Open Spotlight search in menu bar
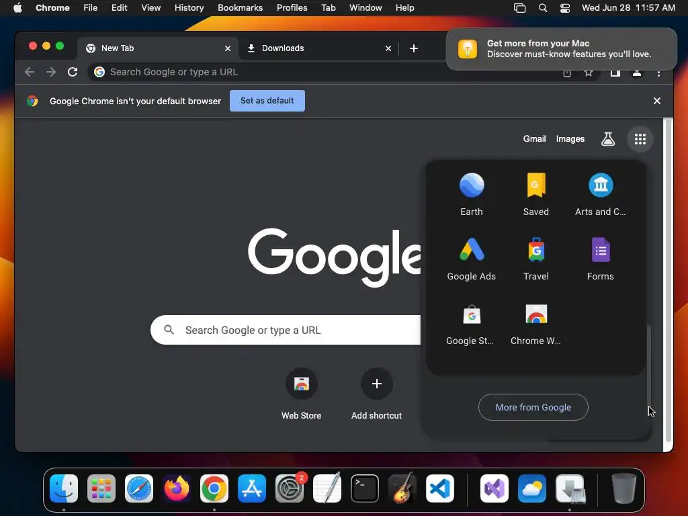 pos(543,8)
